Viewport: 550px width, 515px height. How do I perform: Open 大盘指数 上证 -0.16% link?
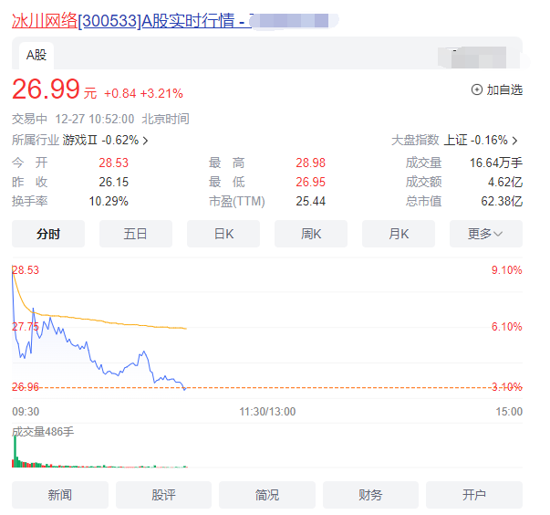click(454, 140)
